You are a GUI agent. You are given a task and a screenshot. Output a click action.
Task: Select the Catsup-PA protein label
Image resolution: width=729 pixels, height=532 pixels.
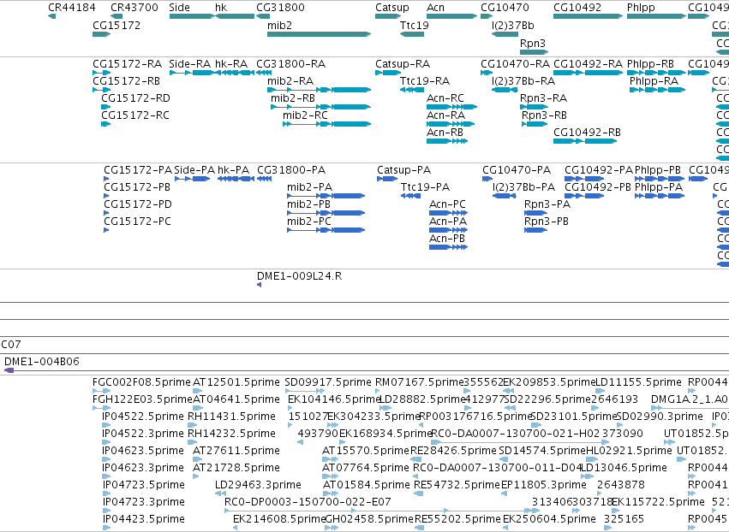pos(404,170)
